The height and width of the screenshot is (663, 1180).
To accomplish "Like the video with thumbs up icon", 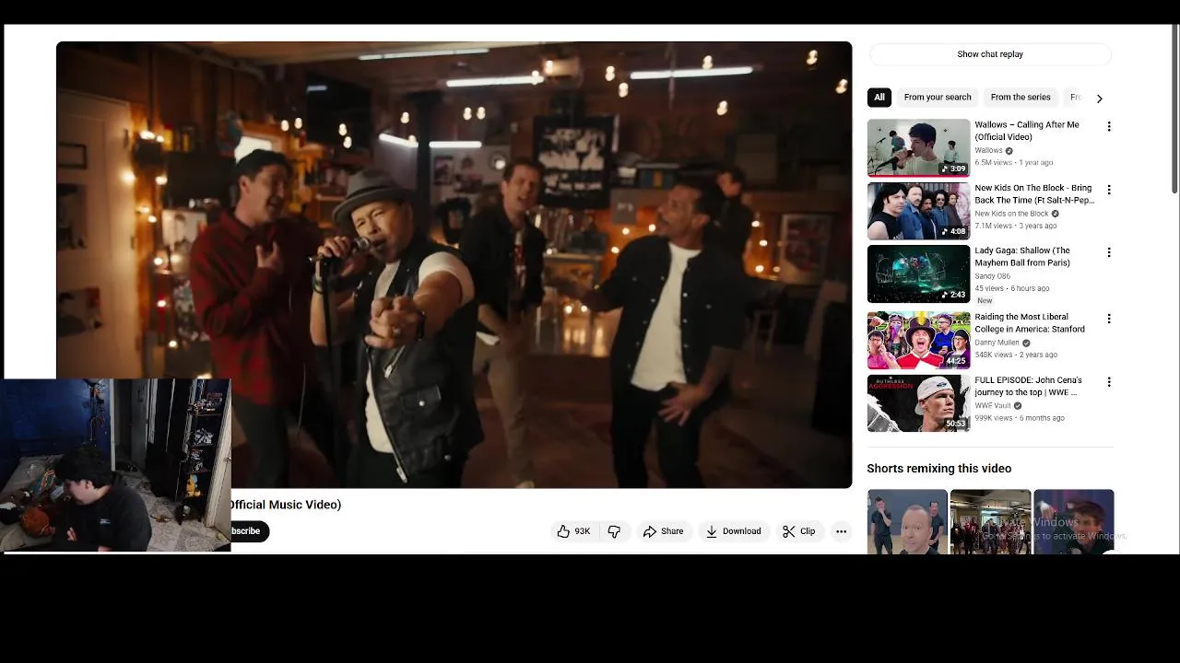I will coord(573,531).
